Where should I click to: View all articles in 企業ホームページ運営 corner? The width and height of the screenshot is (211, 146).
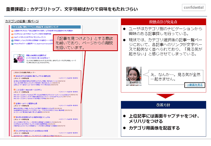68,105
